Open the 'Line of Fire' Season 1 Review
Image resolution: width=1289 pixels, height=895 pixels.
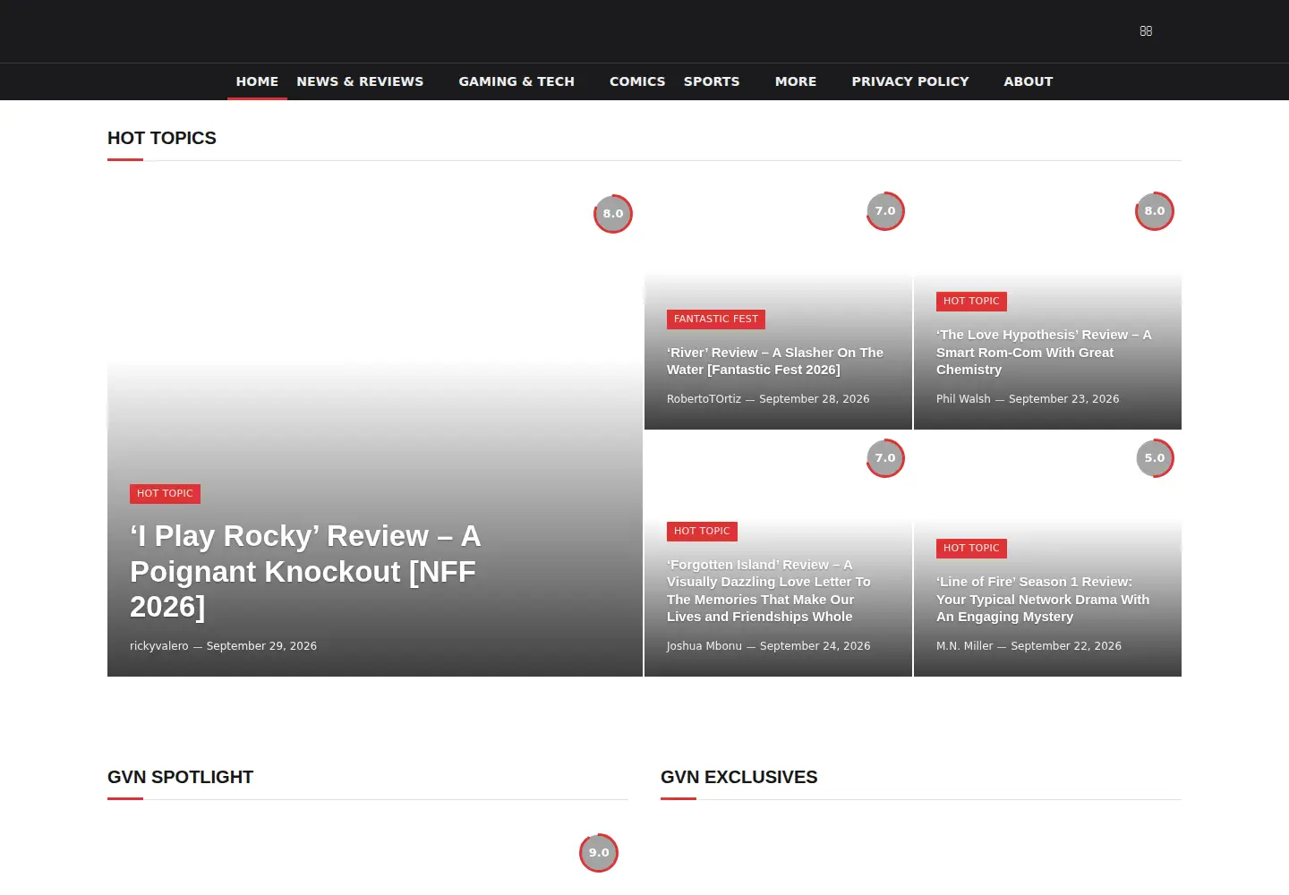point(1043,600)
